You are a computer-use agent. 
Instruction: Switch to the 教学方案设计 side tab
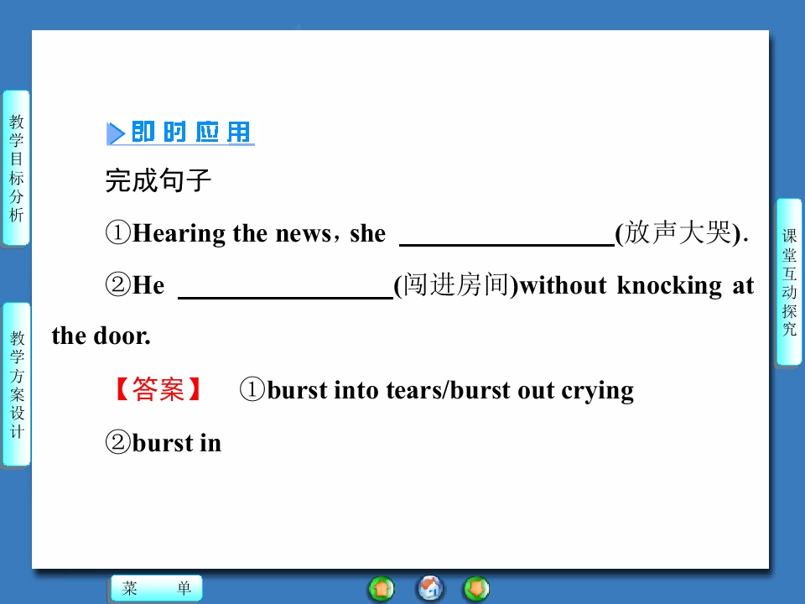tap(17, 384)
